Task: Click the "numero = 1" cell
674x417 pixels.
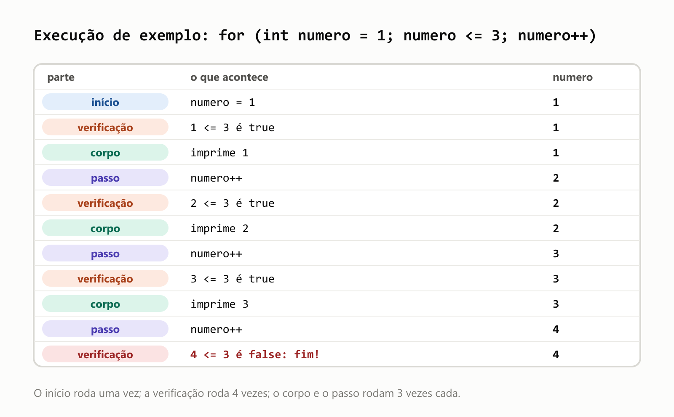Action: coord(222,102)
